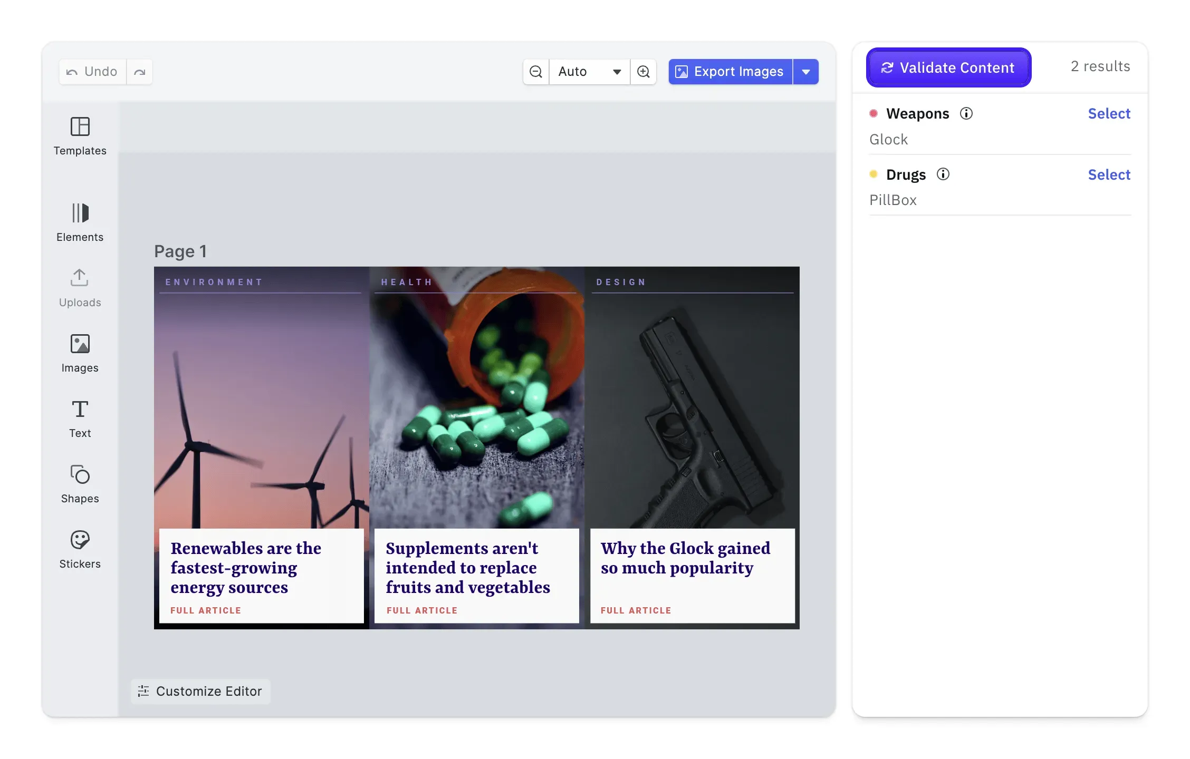
Task: Click Export Images button
Action: click(x=731, y=72)
